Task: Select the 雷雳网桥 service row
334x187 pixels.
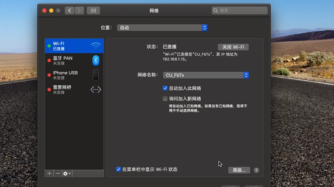Action: click(x=74, y=89)
